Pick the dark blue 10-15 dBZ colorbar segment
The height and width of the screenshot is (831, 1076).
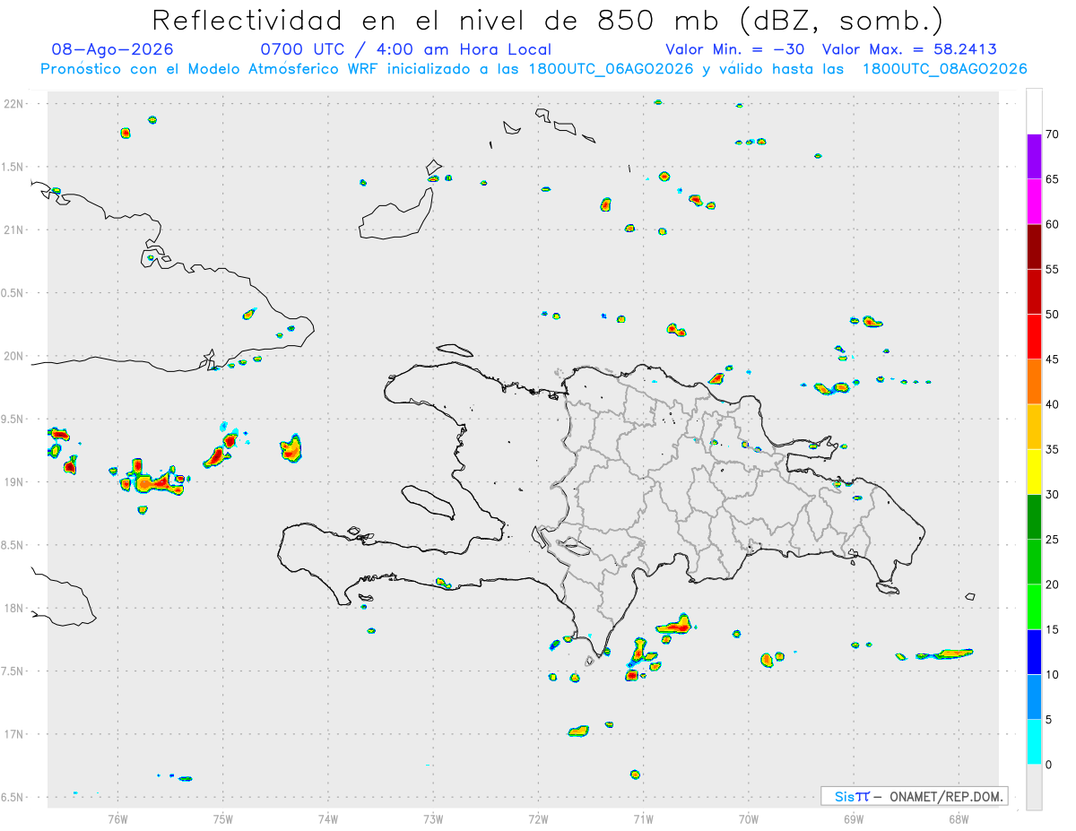(1034, 652)
